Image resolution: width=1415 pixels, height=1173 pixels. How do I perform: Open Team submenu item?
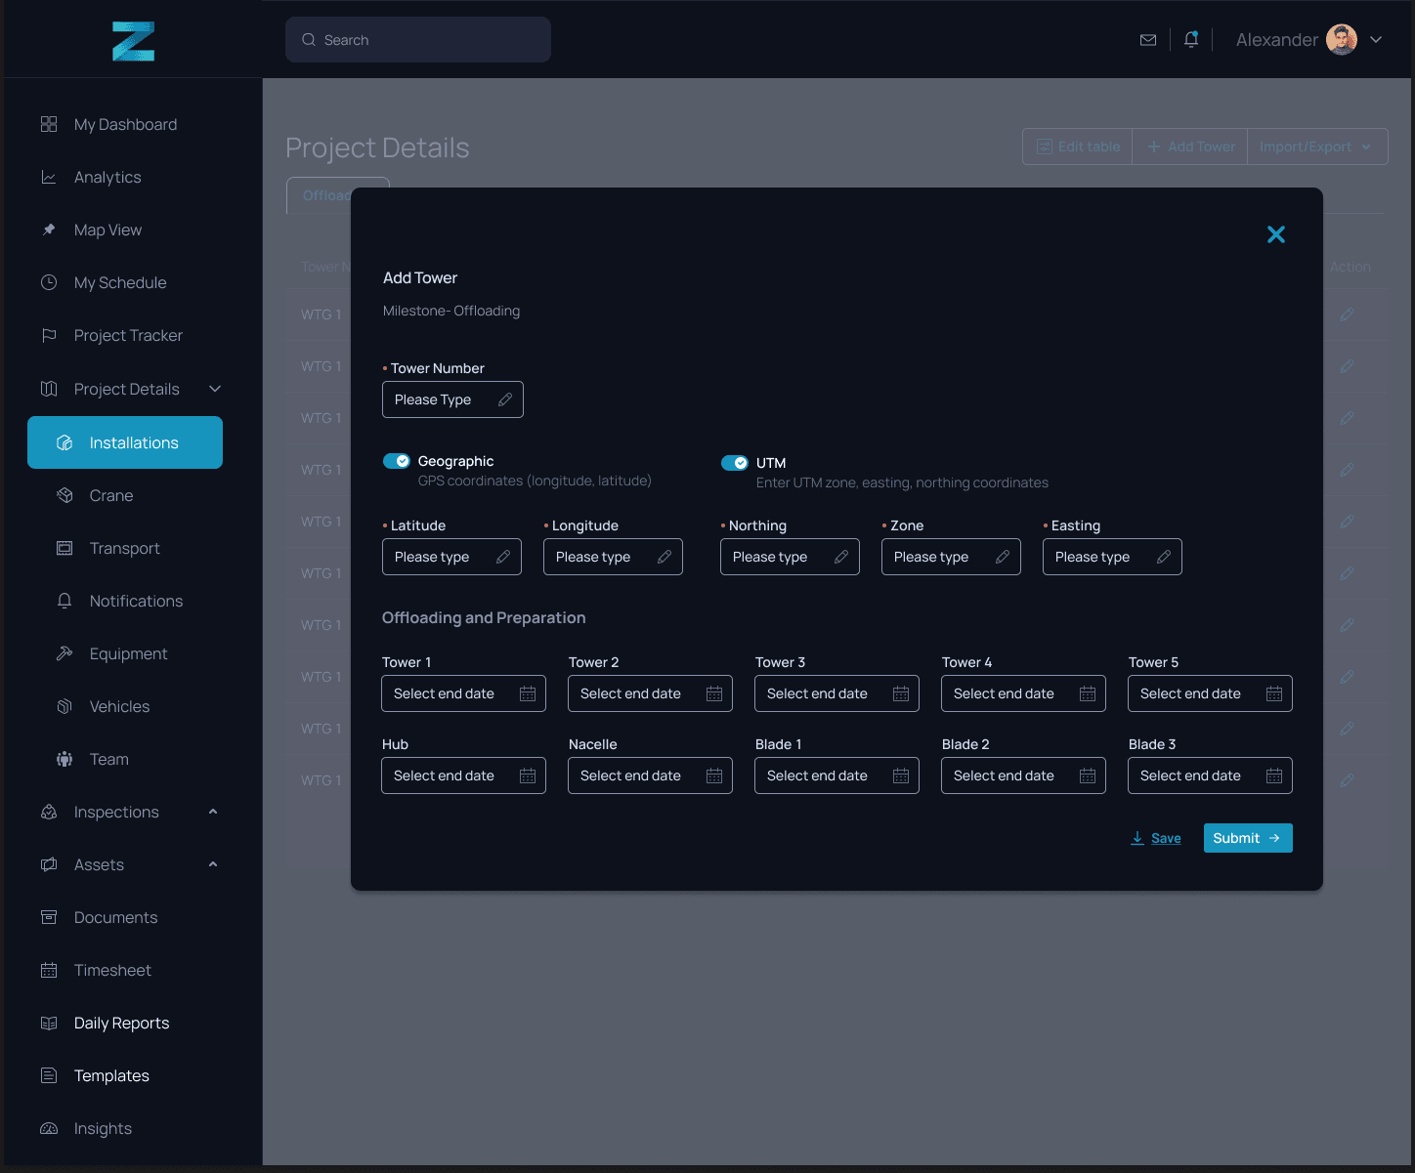[x=108, y=759]
